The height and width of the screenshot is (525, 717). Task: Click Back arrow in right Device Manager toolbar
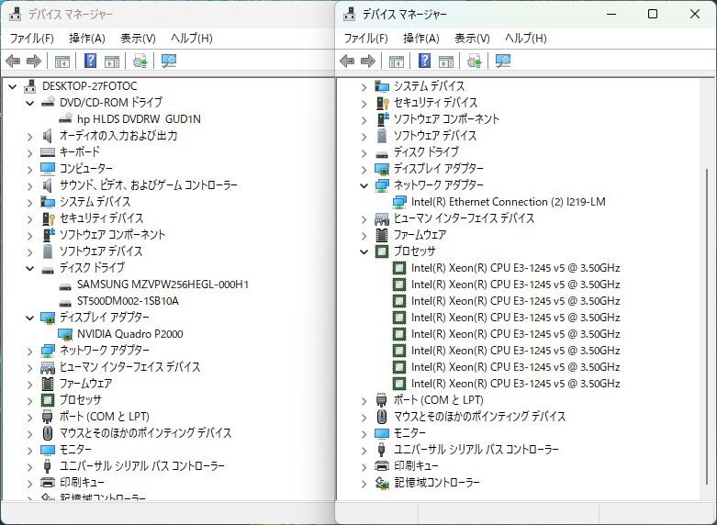tap(347, 61)
